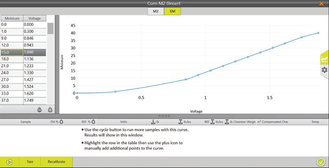The height and width of the screenshot is (168, 329).
Task: Click the Voltage column header
Action: click(x=35, y=18)
